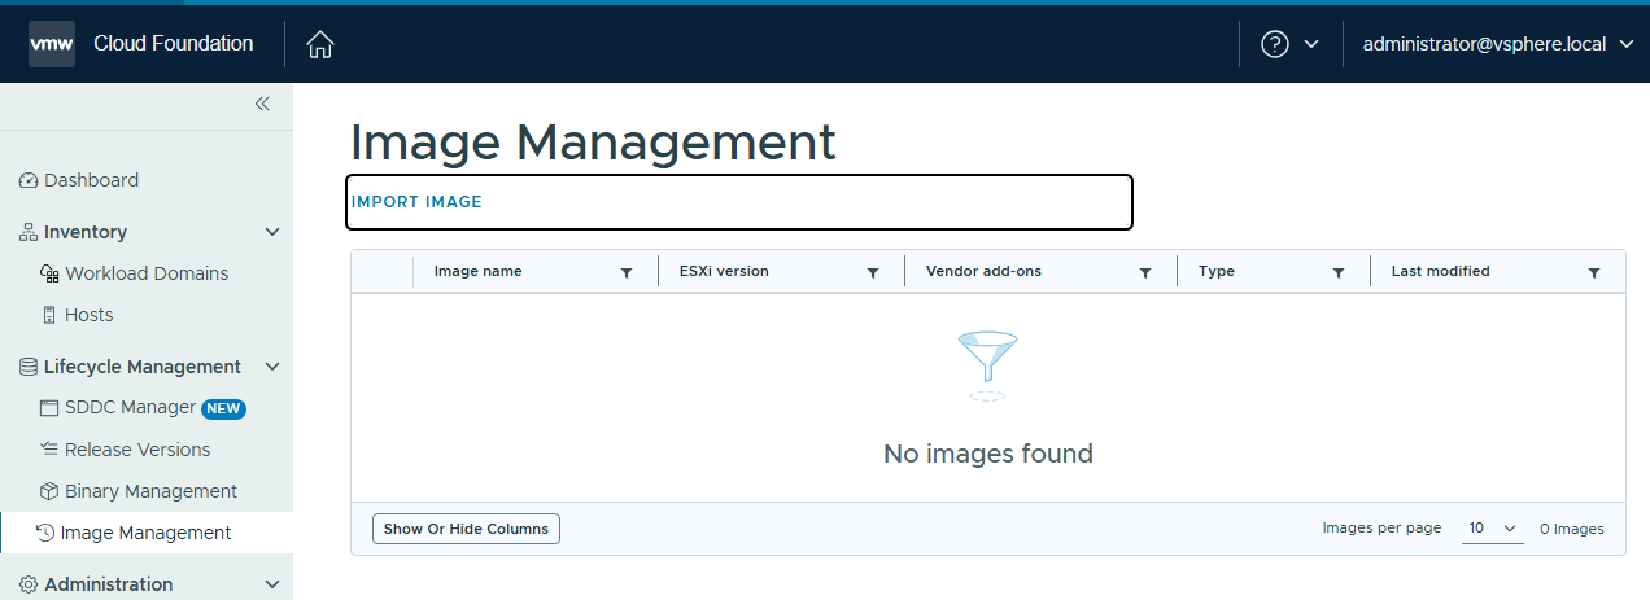Open Workload Domains page
Viewport: 1650px width, 600px height.
pyautogui.click(x=146, y=273)
